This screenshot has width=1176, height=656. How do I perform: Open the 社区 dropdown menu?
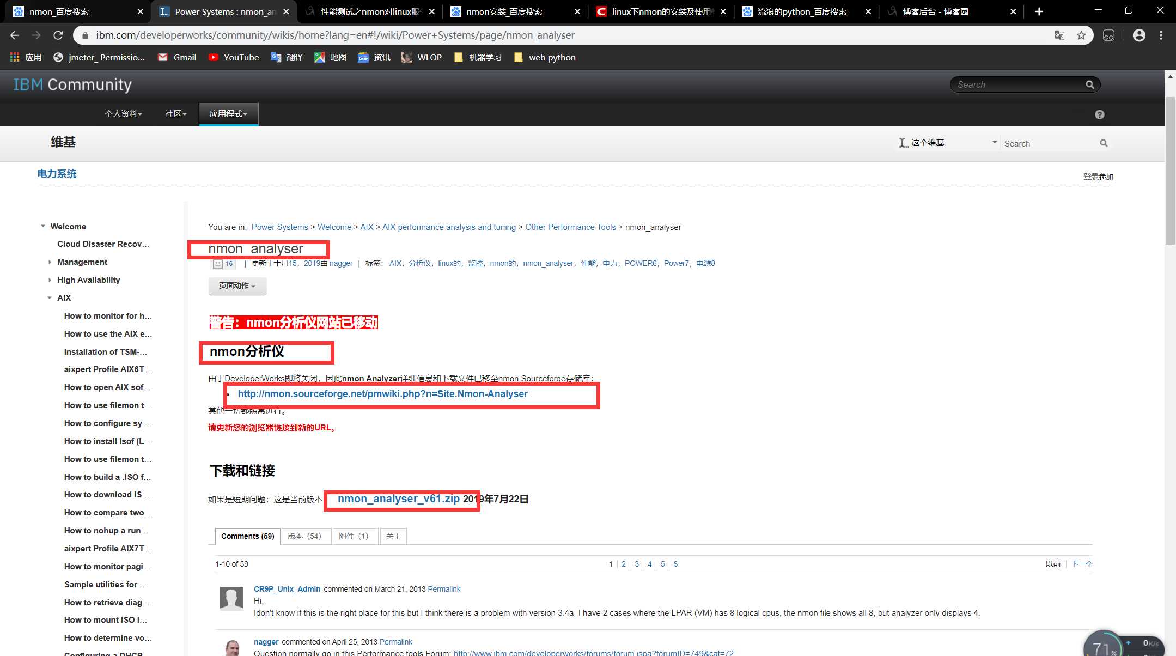point(176,114)
